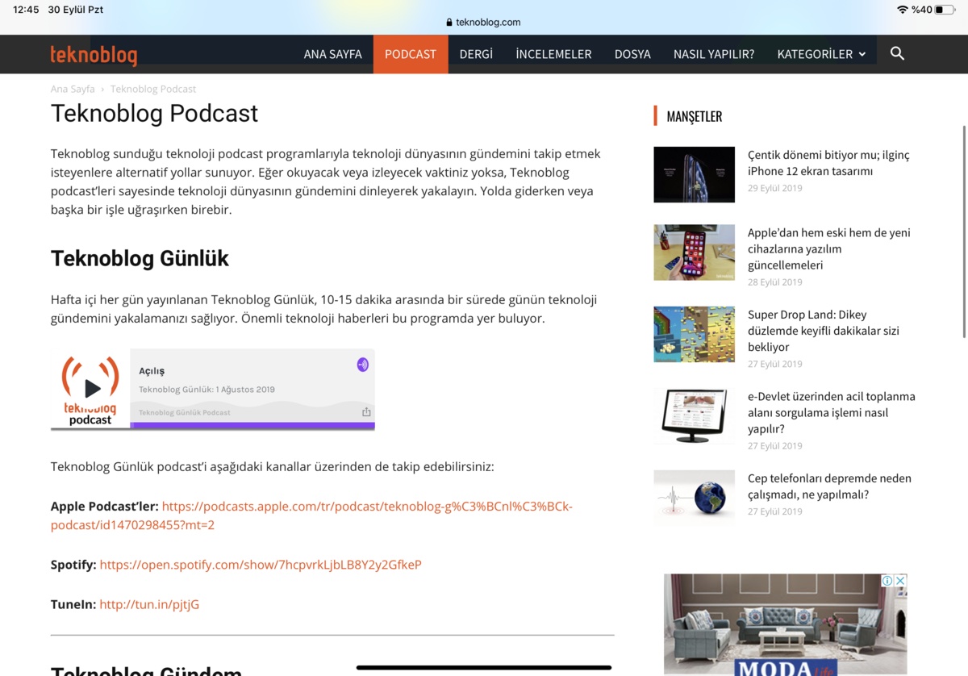Click 'Teknoblog Günlük Podcast' player label
968x676 pixels.
[185, 413]
